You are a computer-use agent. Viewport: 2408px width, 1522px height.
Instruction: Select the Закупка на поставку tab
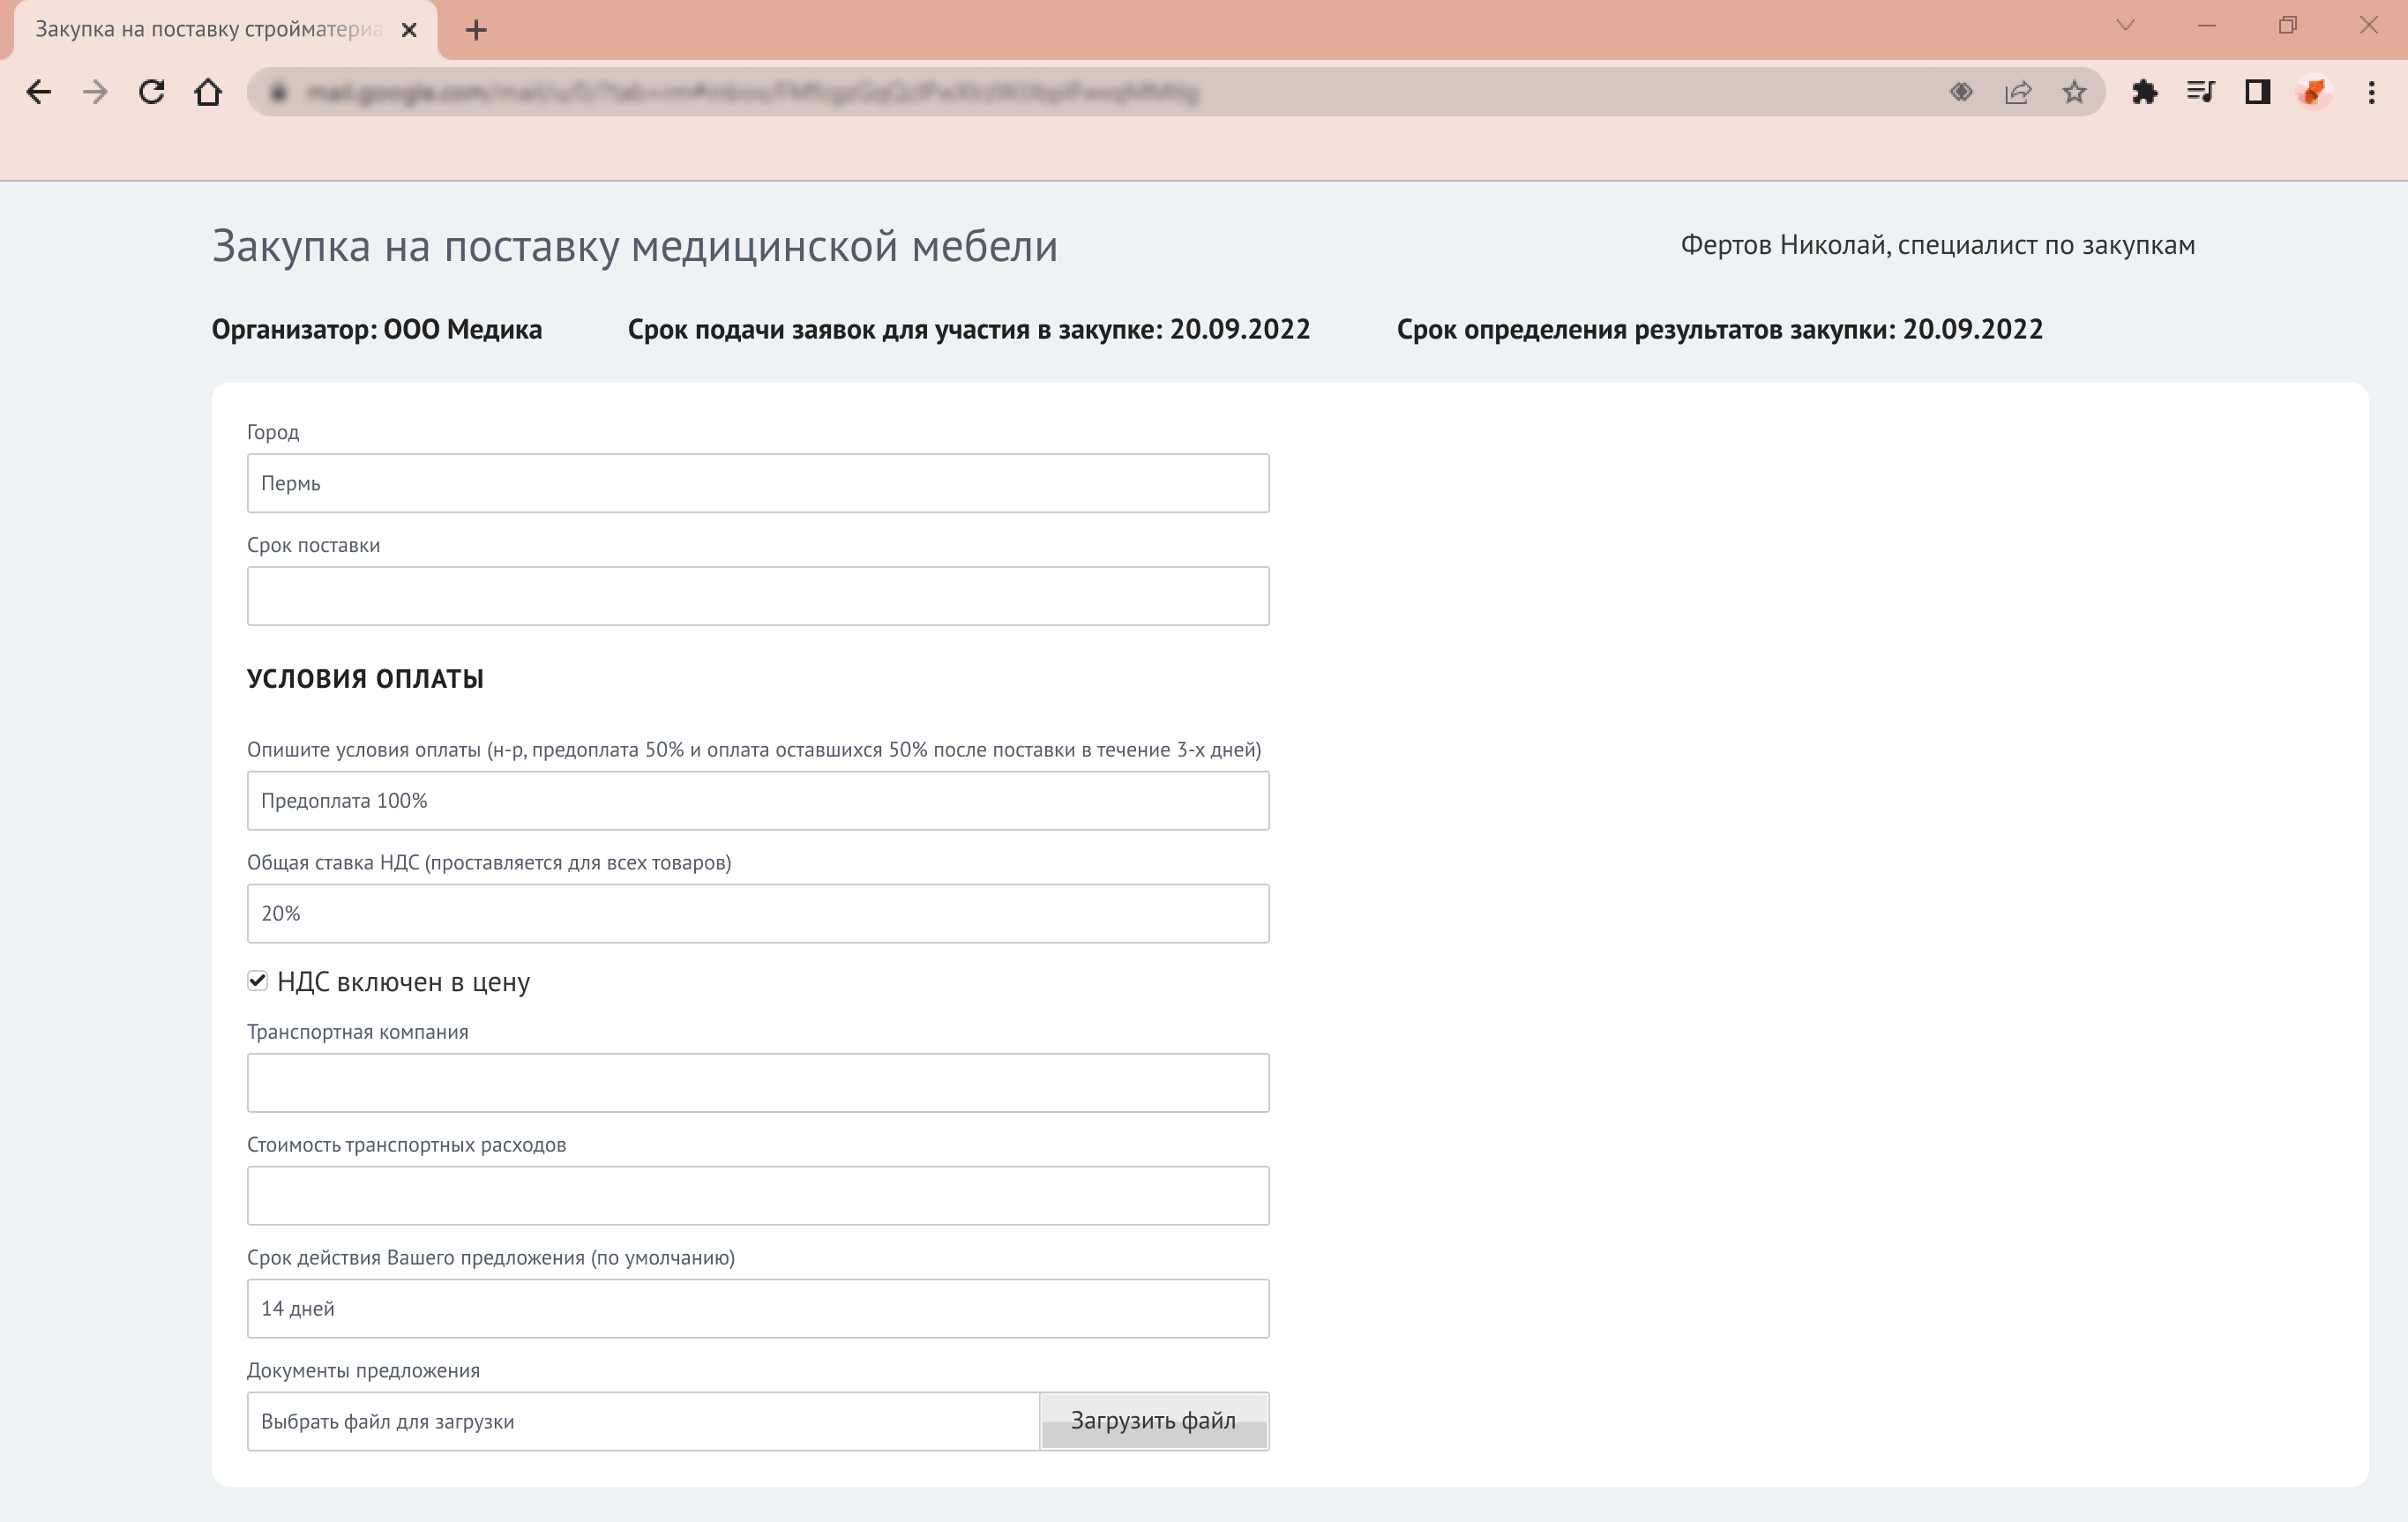point(200,30)
